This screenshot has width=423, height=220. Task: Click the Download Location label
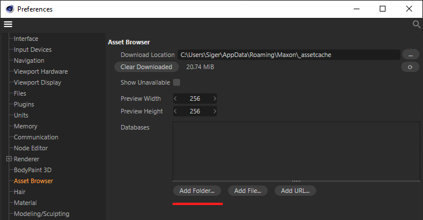click(x=148, y=55)
